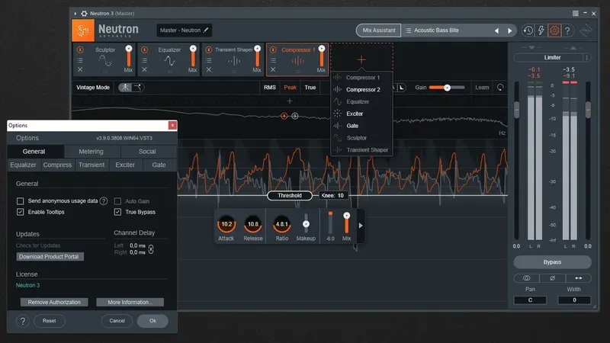Open the Limiter three-dot options menu
Viewport: 610px width, 343px height.
click(586, 58)
